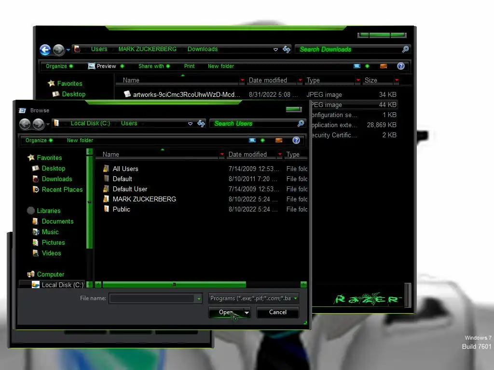Open Size column filter dropdown in Downloads
The image size is (494, 370).
coord(397,80)
